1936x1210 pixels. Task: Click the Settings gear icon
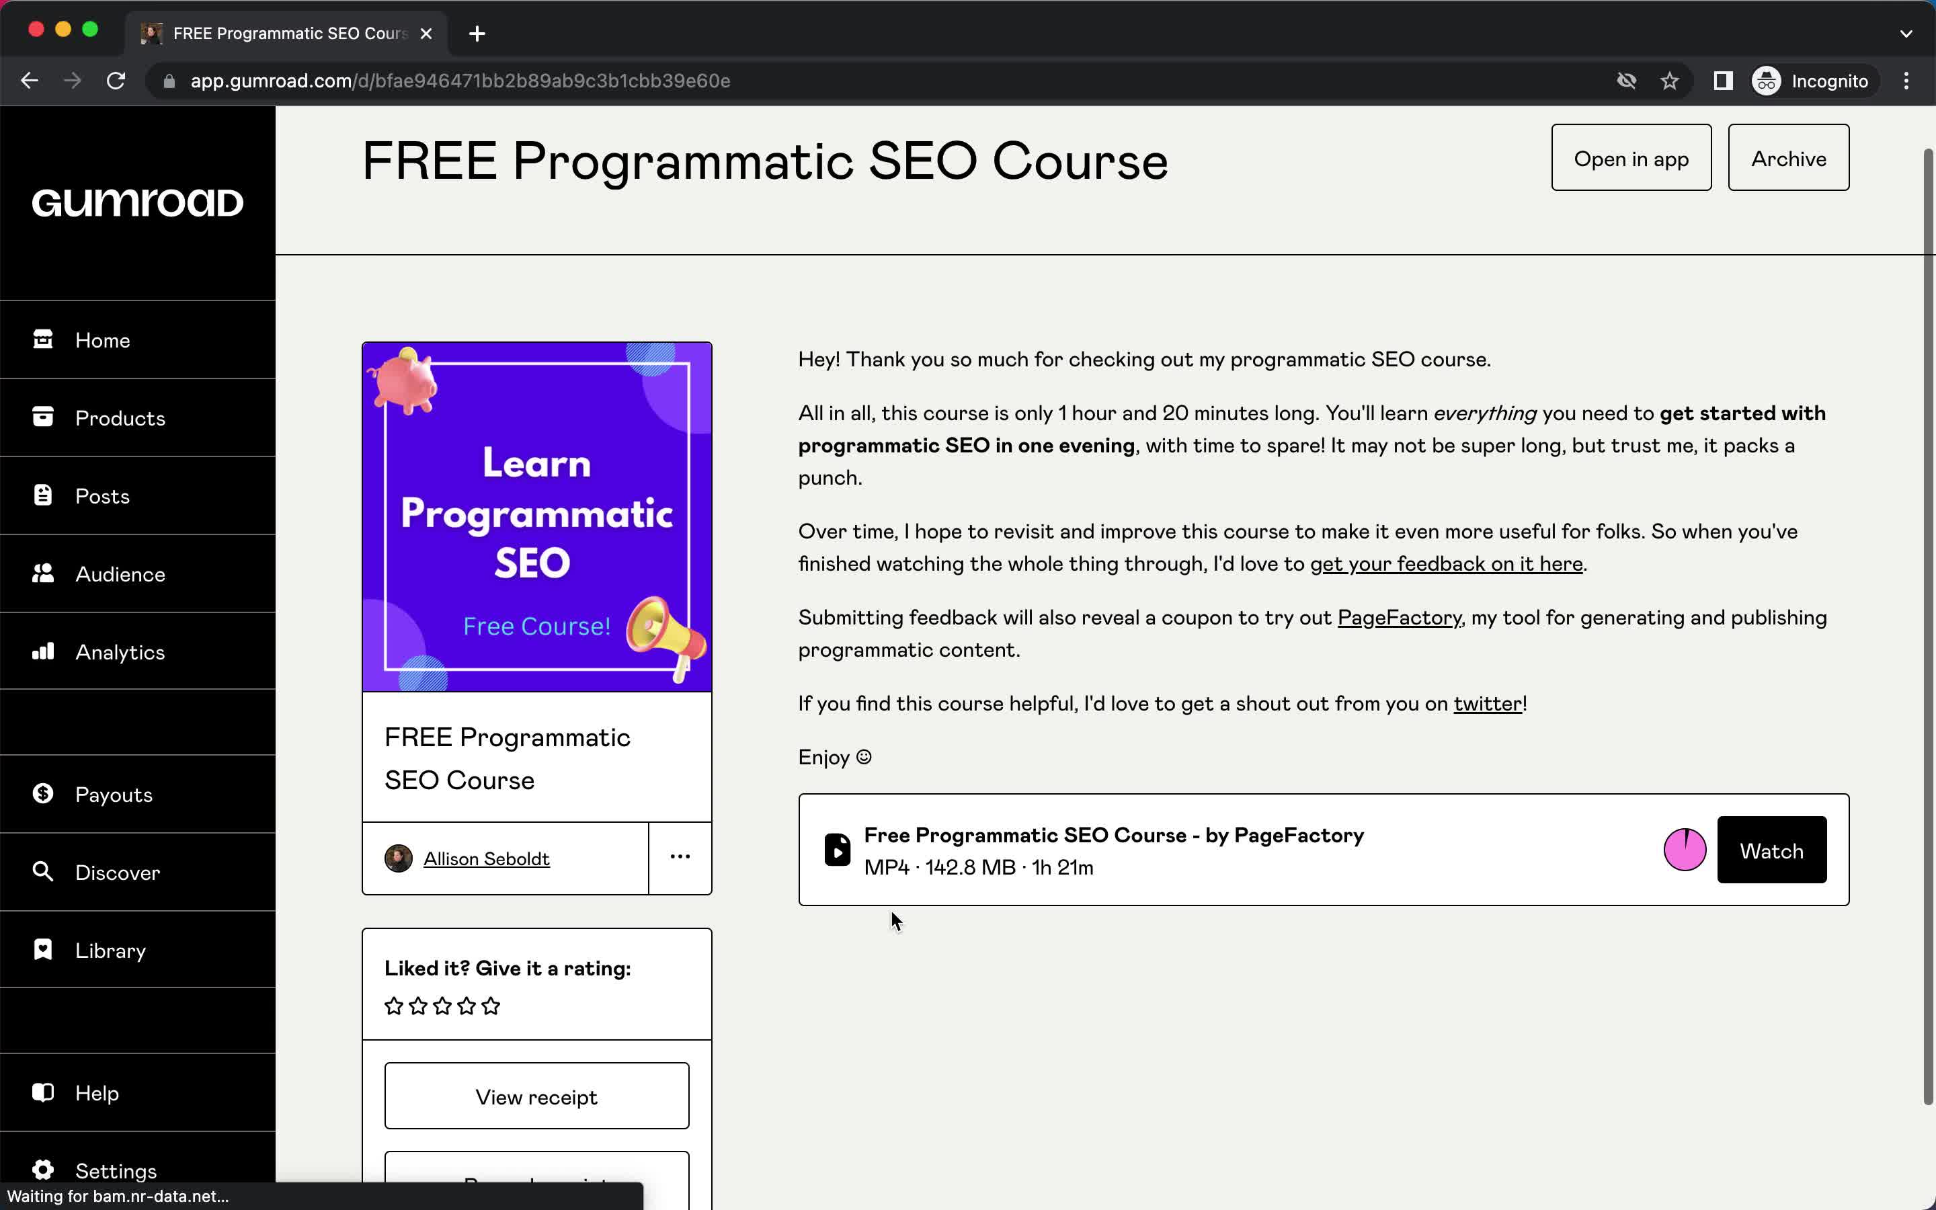point(42,1170)
